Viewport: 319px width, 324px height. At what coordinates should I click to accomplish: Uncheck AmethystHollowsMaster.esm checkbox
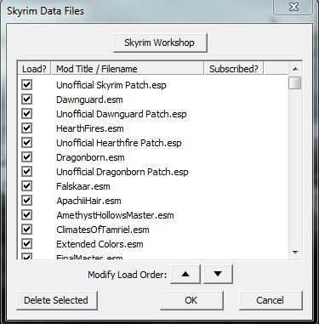pyautogui.click(x=26, y=214)
